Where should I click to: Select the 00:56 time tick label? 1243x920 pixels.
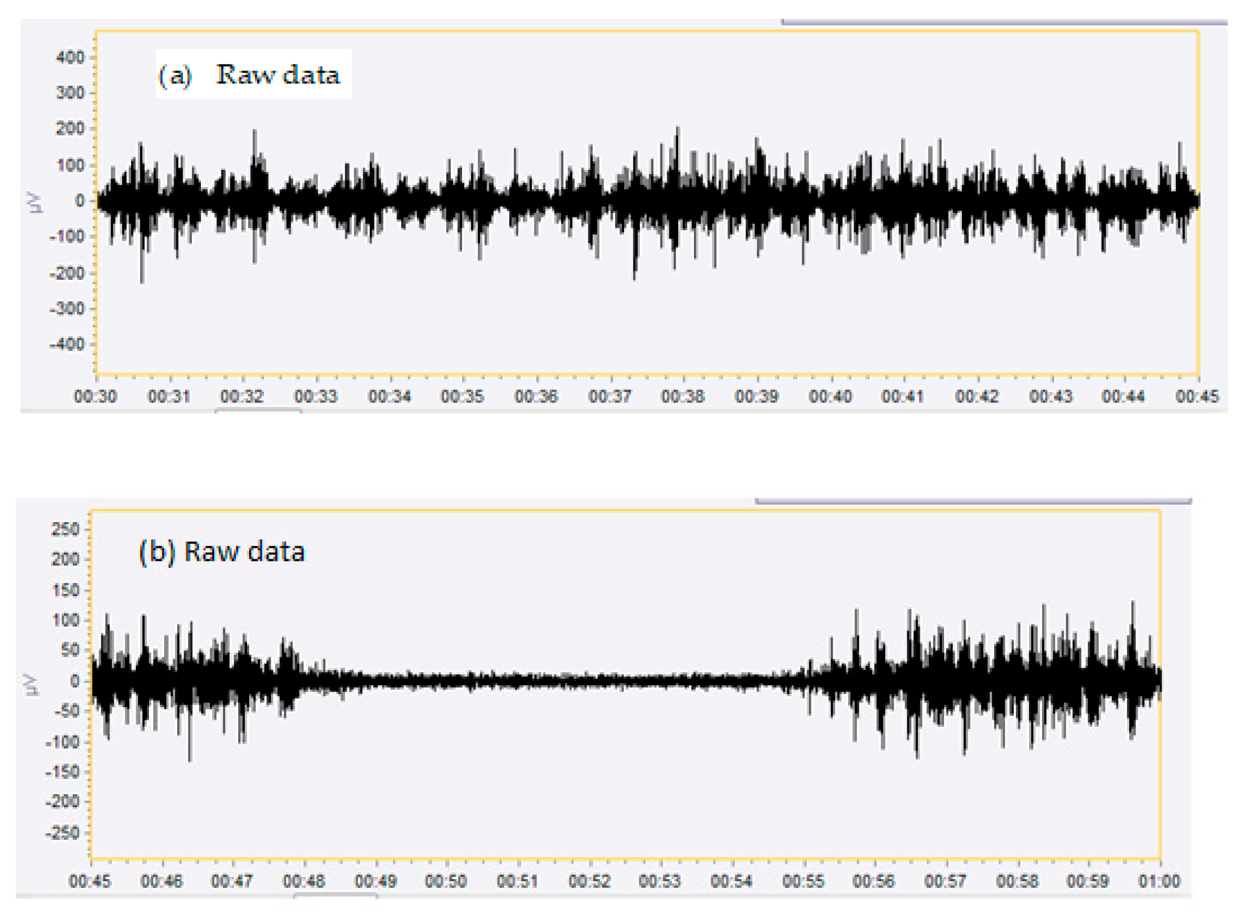874,881
